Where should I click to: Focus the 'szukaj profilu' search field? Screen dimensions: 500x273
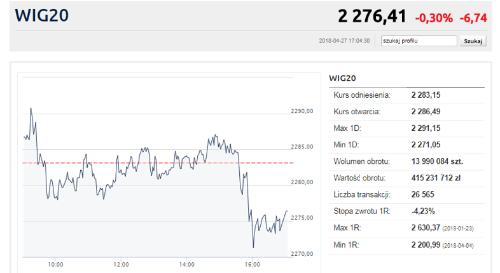(x=419, y=41)
